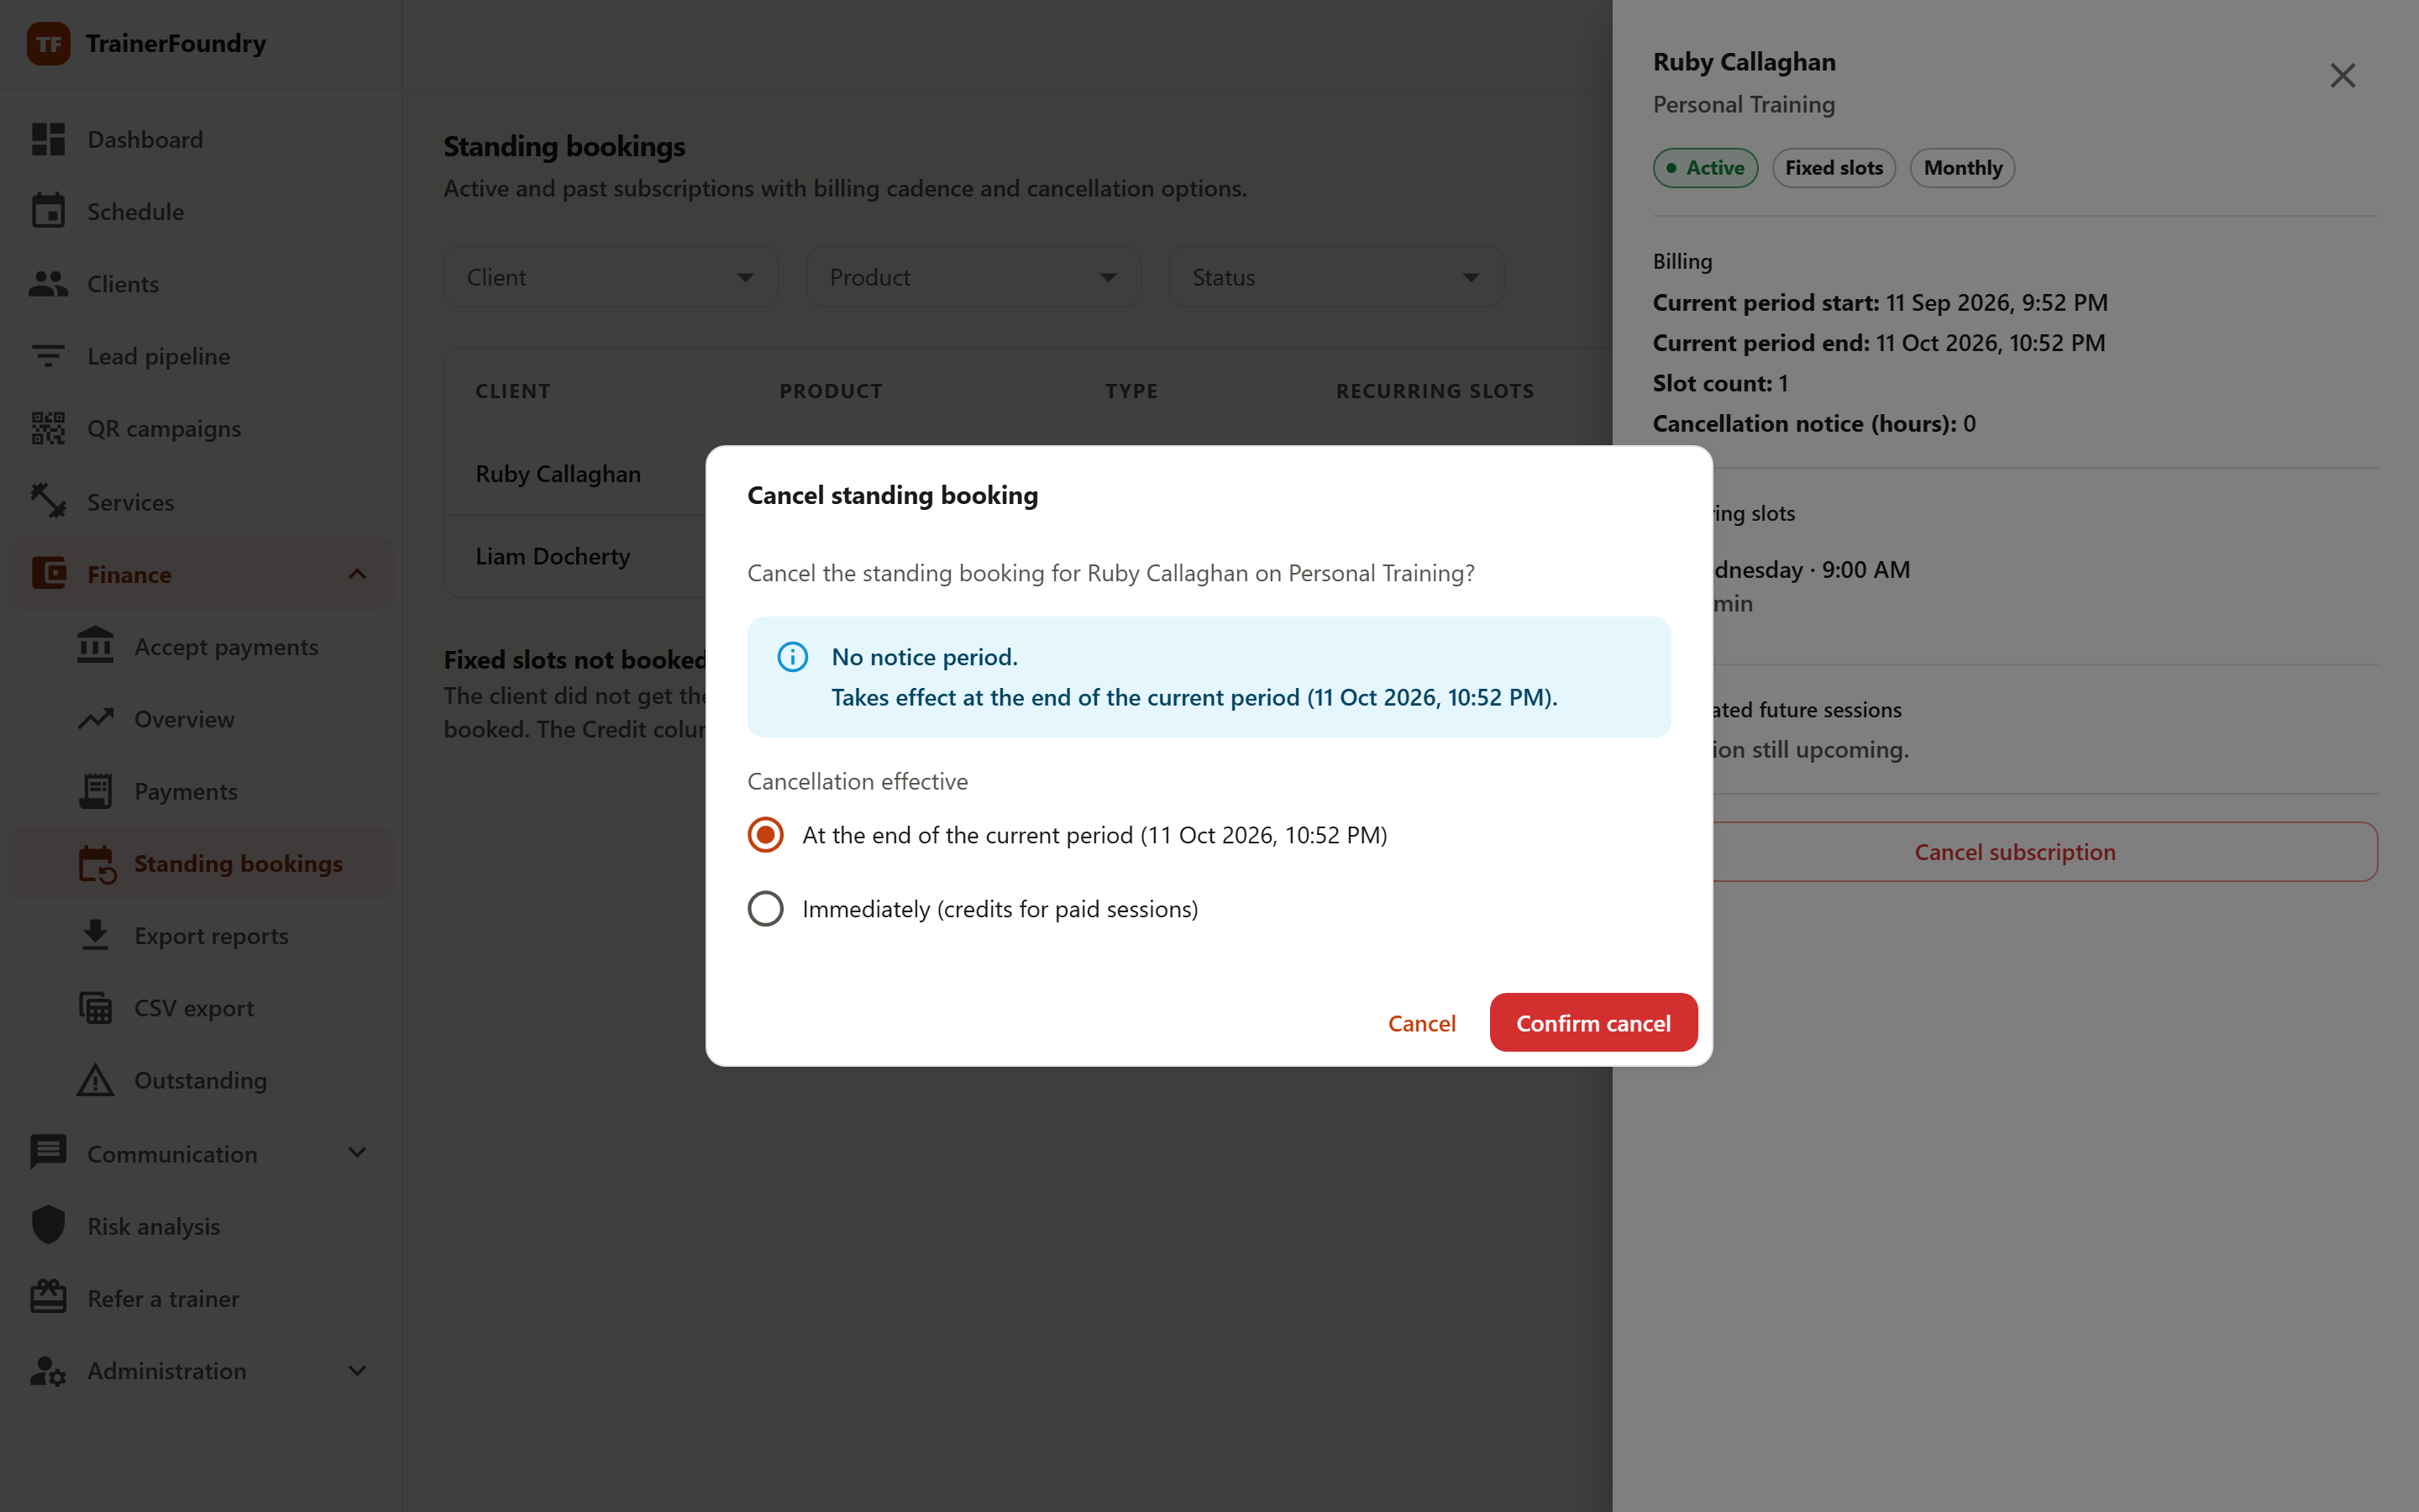Click the Risk analysis shield icon
Image resolution: width=2419 pixels, height=1512 pixels.
[48, 1225]
